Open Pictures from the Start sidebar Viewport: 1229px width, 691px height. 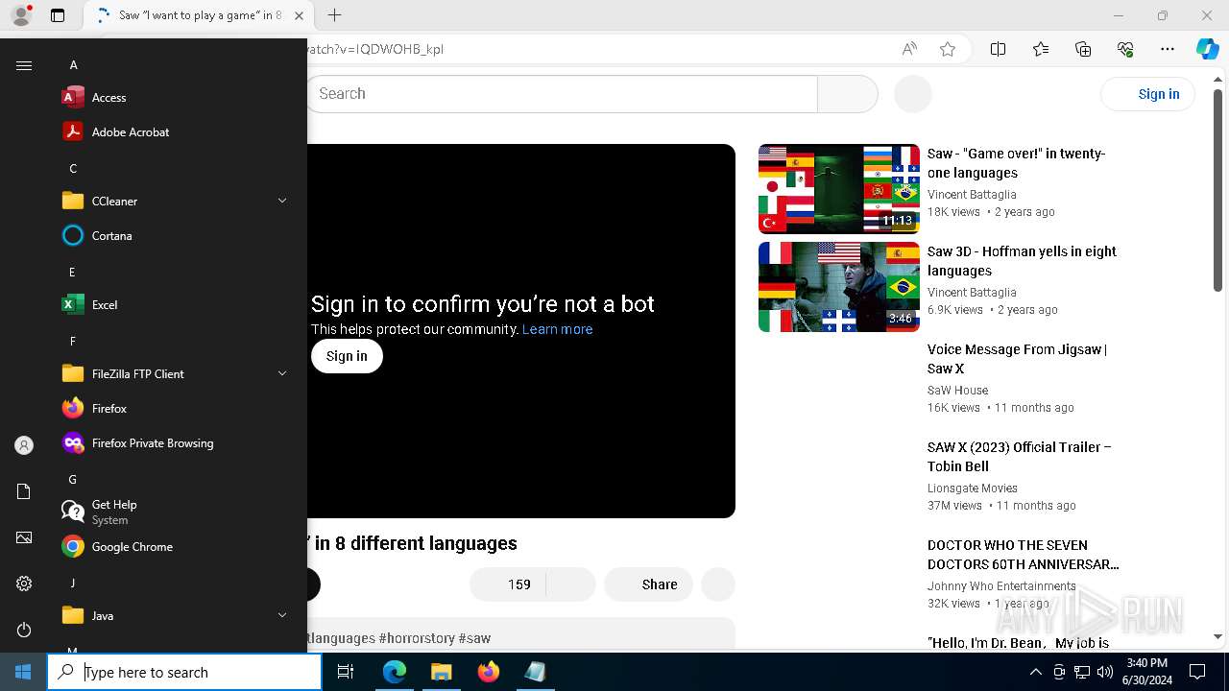click(x=24, y=537)
